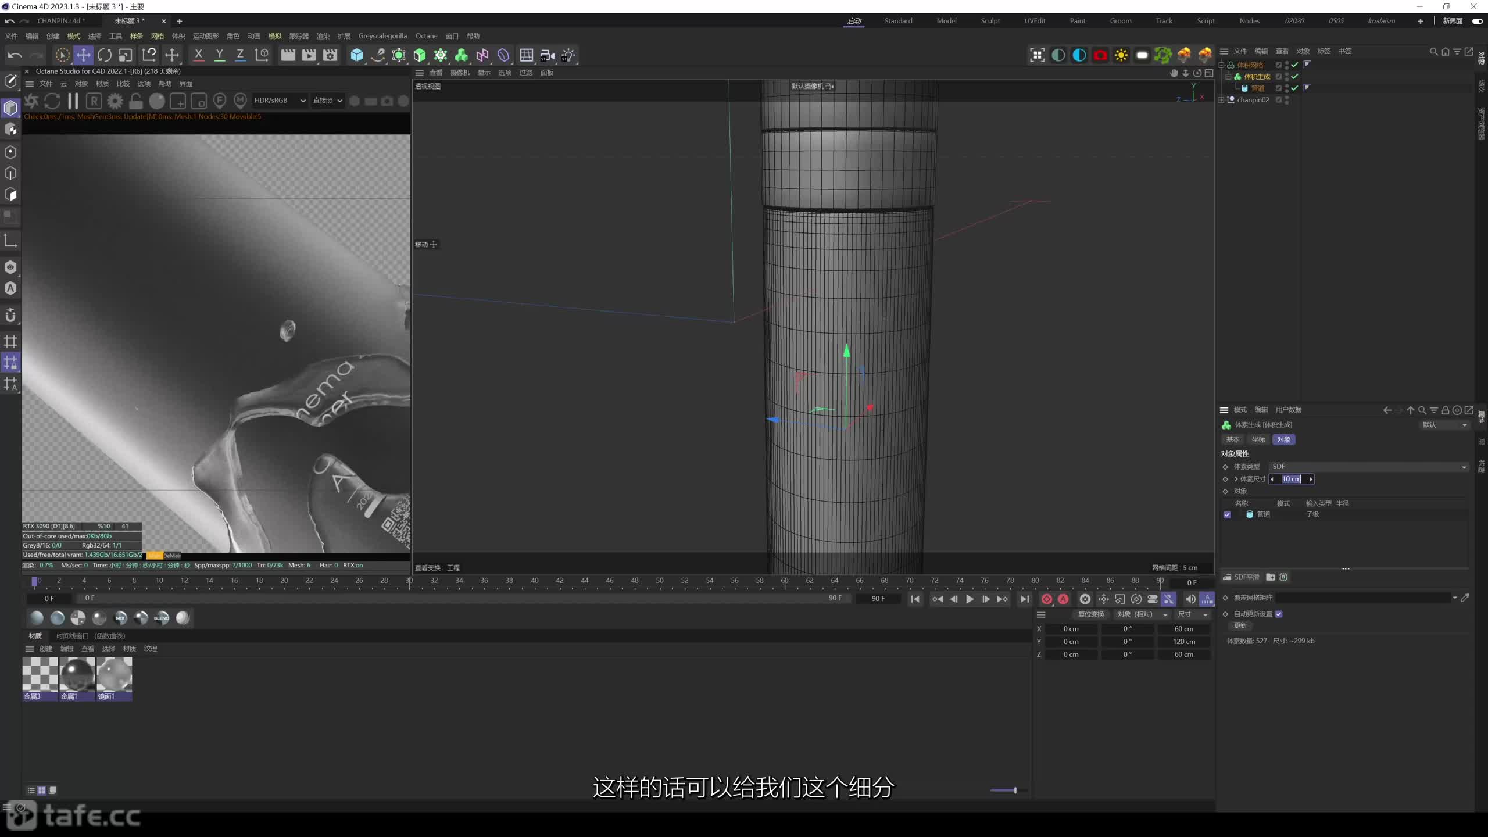Toggle X axis lock
This screenshot has height=837, width=1488.
198,55
